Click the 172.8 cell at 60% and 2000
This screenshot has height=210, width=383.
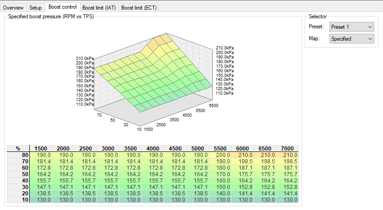coord(63,168)
